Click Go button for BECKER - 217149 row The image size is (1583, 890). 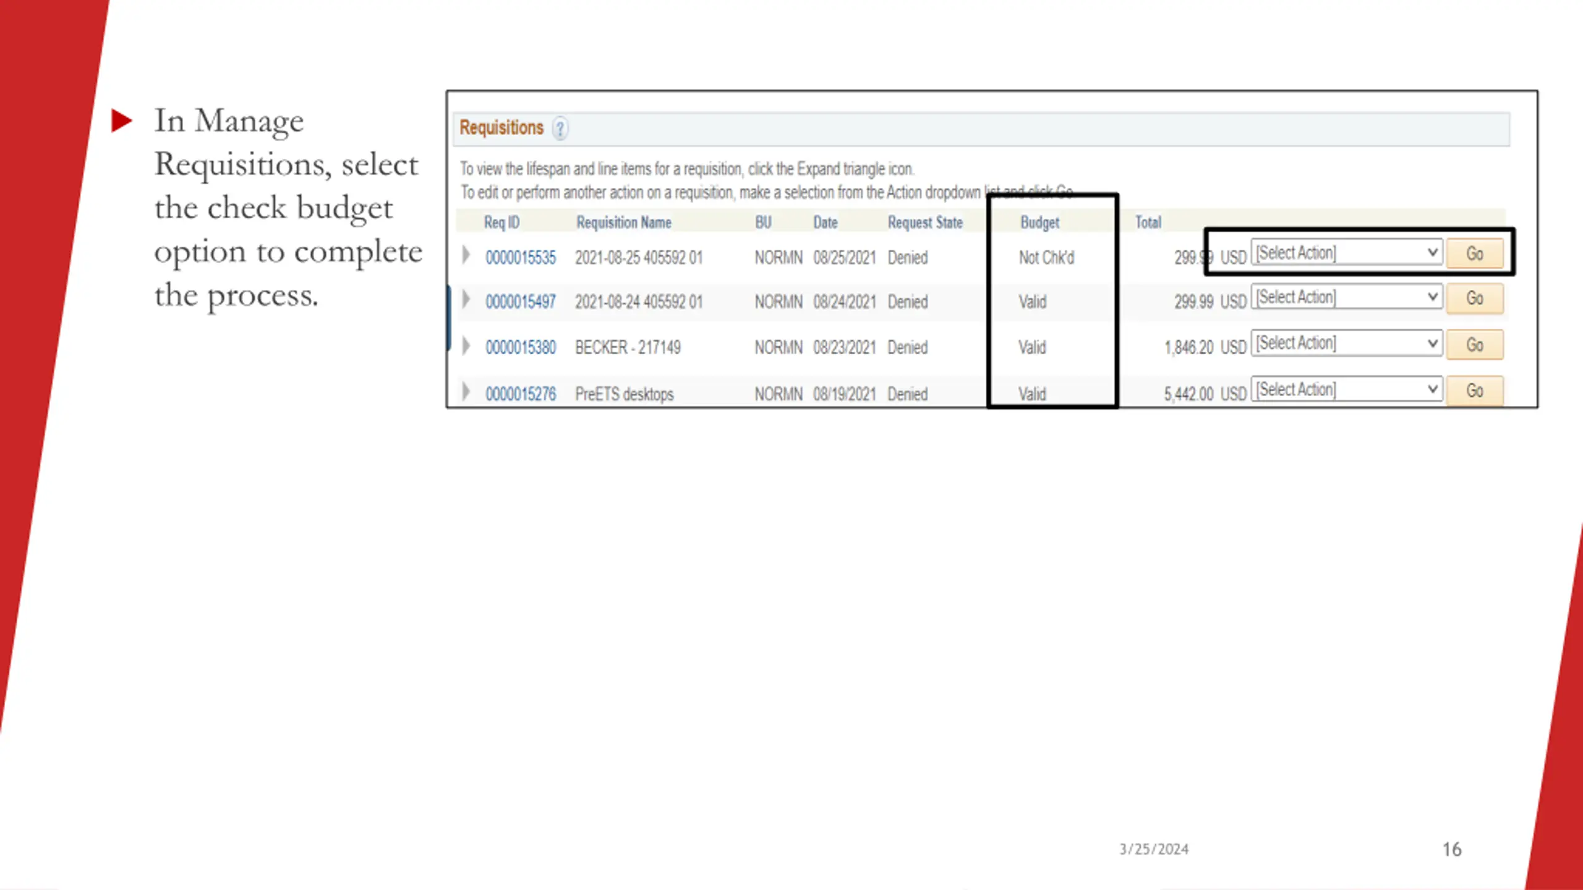pyautogui.click(x=1475, y=344)
